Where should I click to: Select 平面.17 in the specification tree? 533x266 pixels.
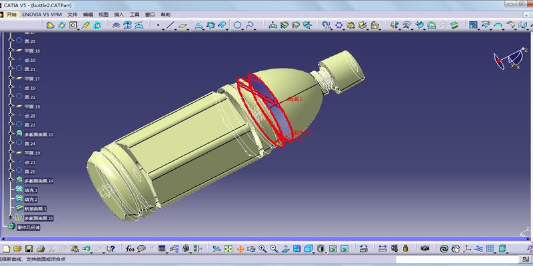click(32, 78)
